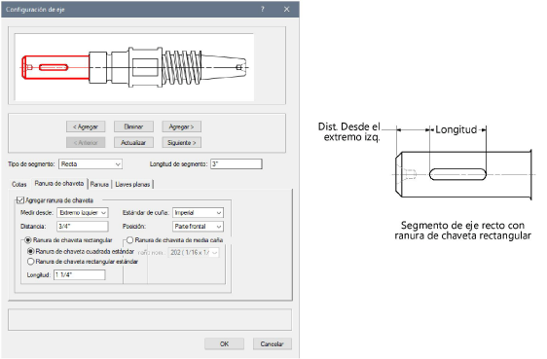The image size is (547, 359).
Task: Click the < Agregar button
Action: coord(86,126)
